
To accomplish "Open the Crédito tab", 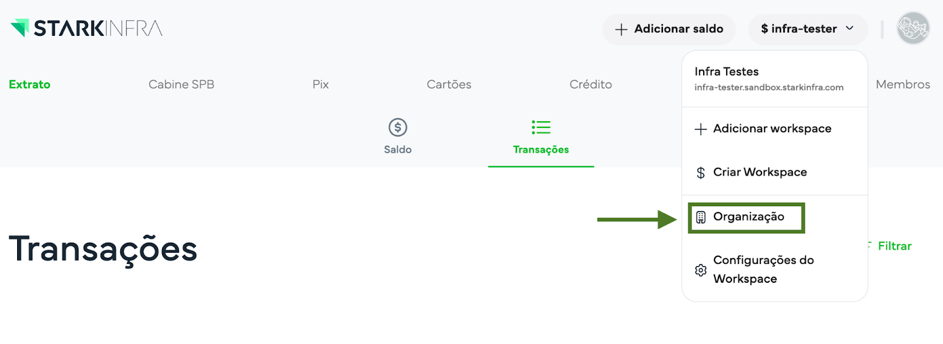I will coord(591,84).
